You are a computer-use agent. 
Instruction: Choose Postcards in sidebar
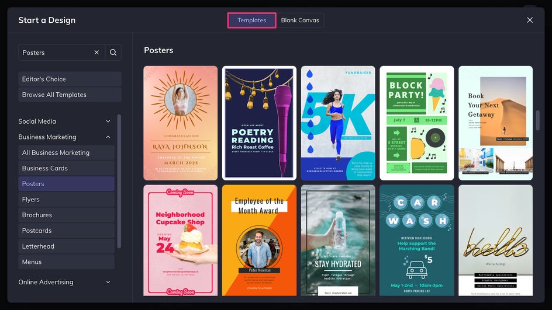(66, 231)
